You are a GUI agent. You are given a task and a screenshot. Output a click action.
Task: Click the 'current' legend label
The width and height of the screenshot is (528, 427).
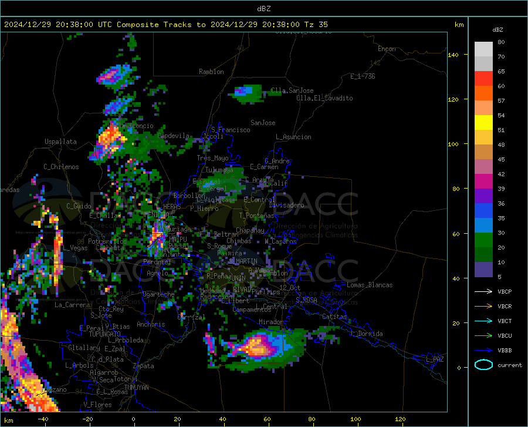pyautogui.click(x=509, y=365)
